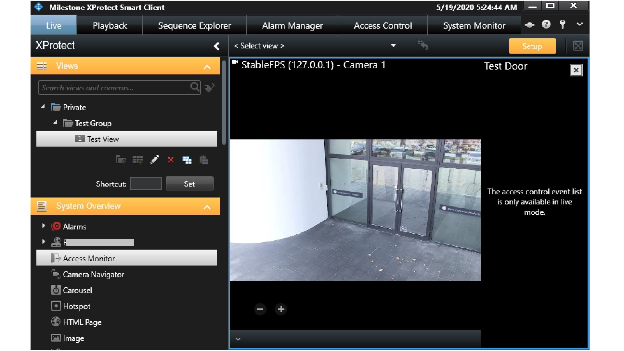The image size is (624, 351).
Task: Minimize the Smart Client window
Action: tap(532, 6)
